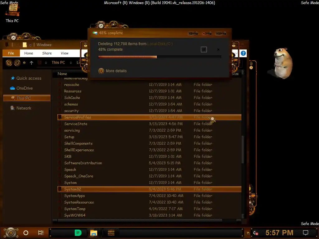The image size is (319, 239).
Task: Open File Explorer taskbar icon
Action: [93, 233]
